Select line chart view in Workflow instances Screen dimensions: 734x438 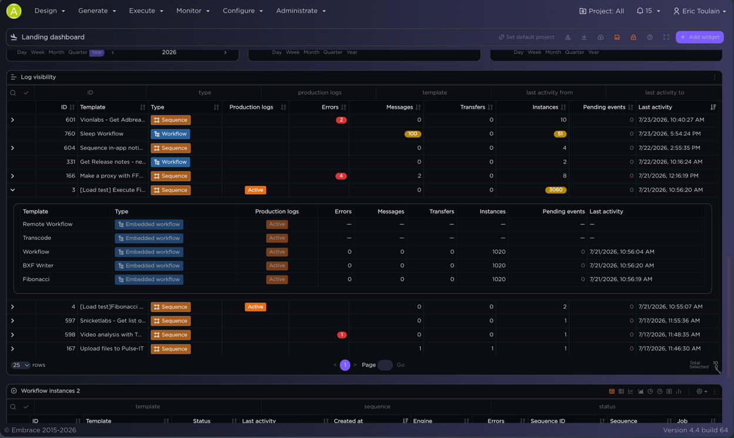coord(631,391)
